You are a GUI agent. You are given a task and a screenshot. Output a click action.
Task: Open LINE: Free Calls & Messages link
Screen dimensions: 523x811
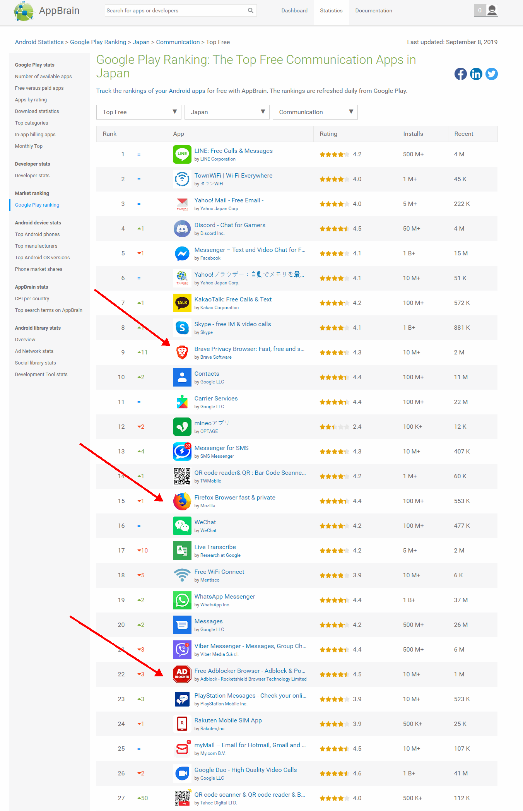click(x=233, y=151)
